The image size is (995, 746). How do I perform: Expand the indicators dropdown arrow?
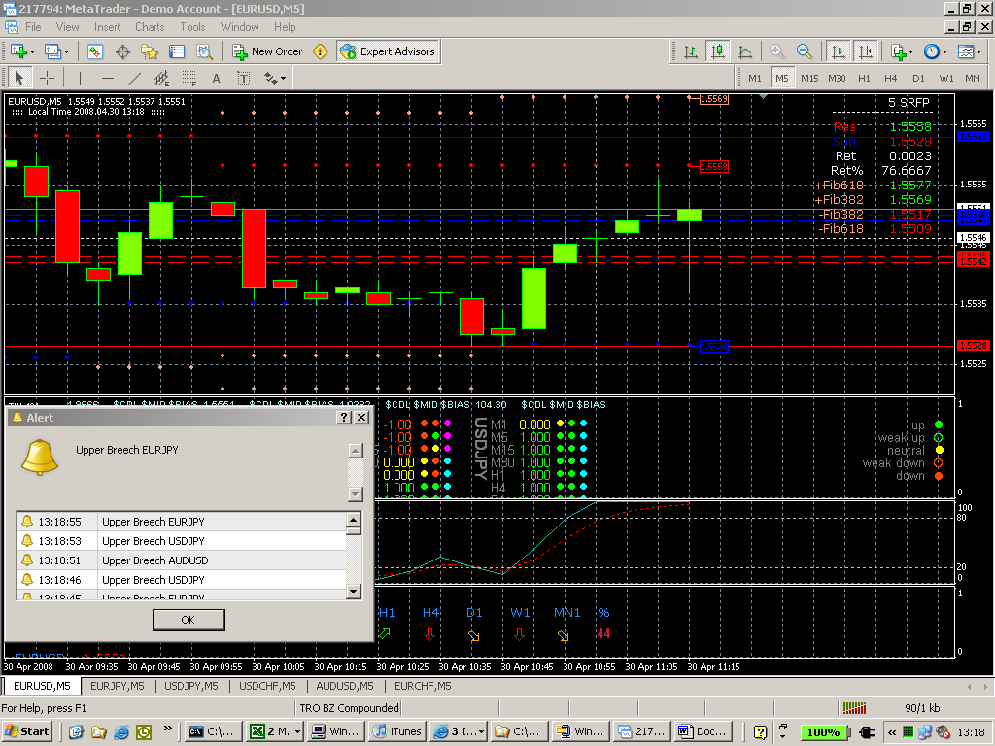pyautogui.click(x=911, y=52)
